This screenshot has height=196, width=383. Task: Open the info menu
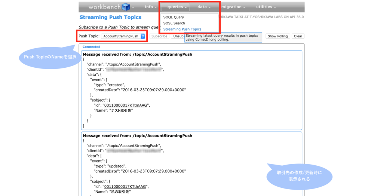click(x=150, y=7)
